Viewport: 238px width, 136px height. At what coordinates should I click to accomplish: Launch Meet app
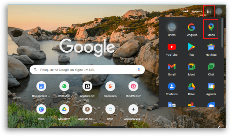(x=191, y=69)
